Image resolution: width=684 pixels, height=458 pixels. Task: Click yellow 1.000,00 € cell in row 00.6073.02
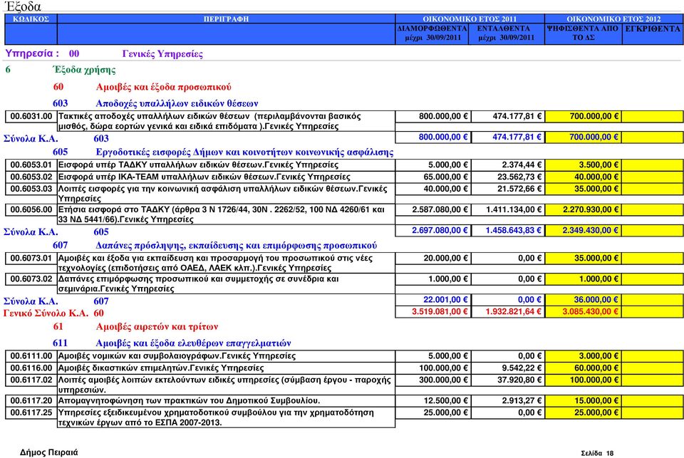pos(584,279)
